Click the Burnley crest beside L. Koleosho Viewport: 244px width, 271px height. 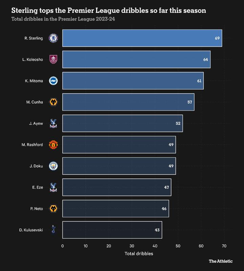[x=54, y=59]
